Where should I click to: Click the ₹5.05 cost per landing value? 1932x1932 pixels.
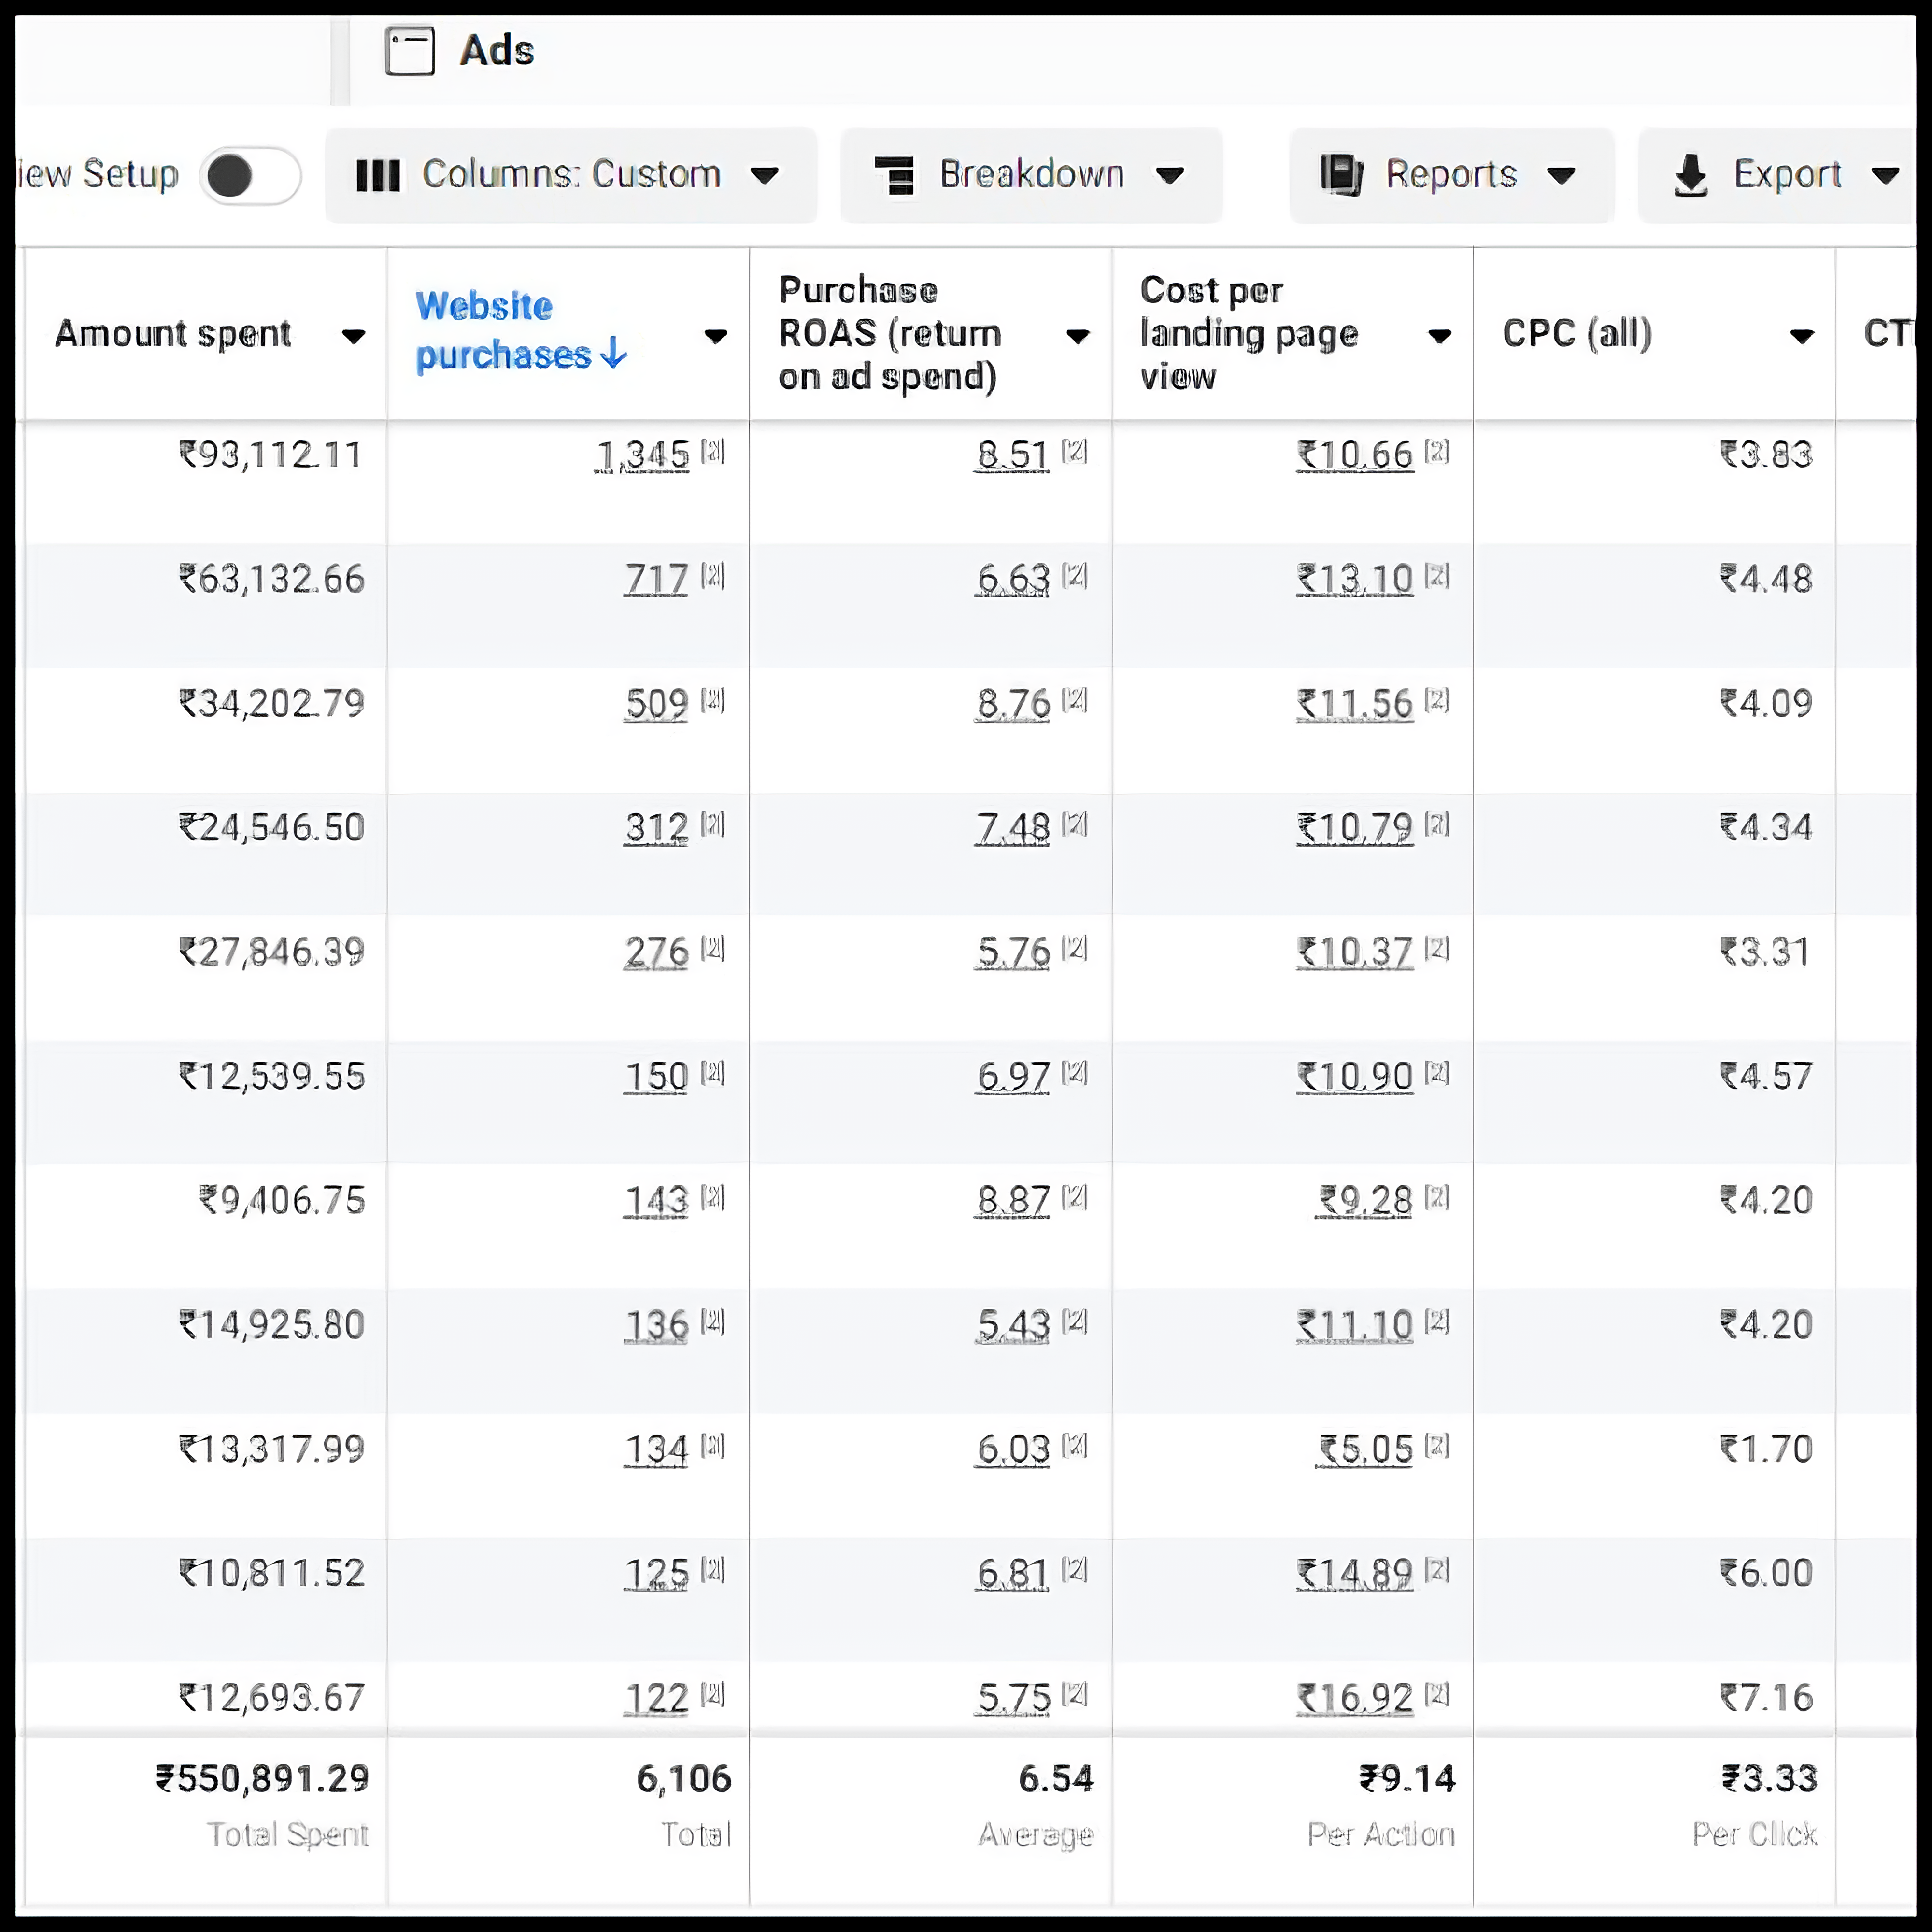[x=1365, y=1450]
